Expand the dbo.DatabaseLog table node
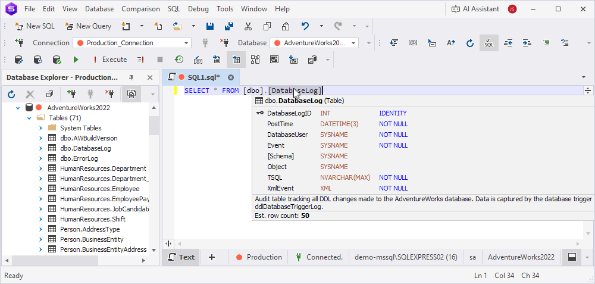The height and width of the screenshot is (284, 595). (x=40, y=148)
